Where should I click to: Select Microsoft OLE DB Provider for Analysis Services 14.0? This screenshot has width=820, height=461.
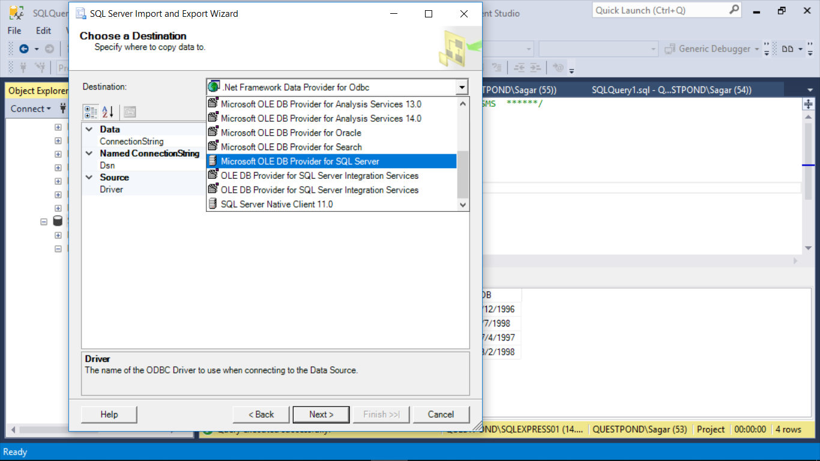pos(331,118)
